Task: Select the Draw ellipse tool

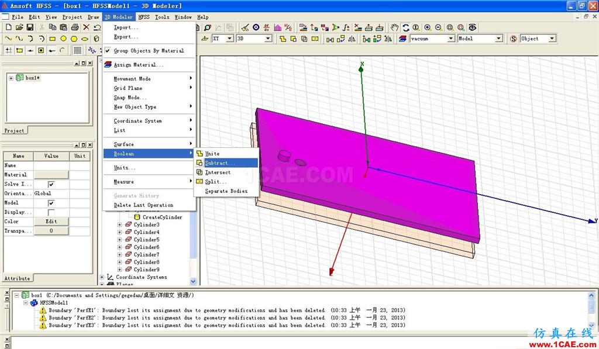Action: [x=85, y=39]
